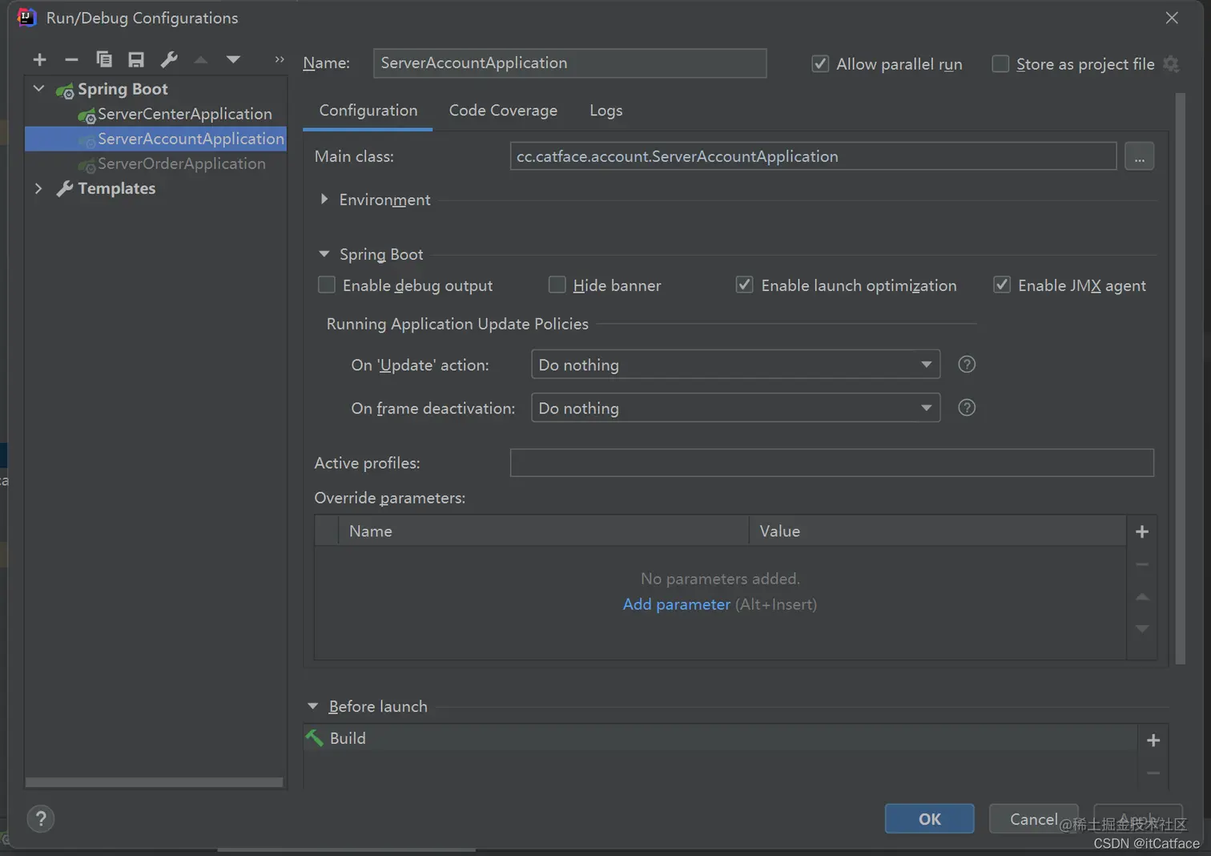Viewport: 1211px width, 856px height.
Task: Enable debug output checkbox
Action: coord(327,285)
